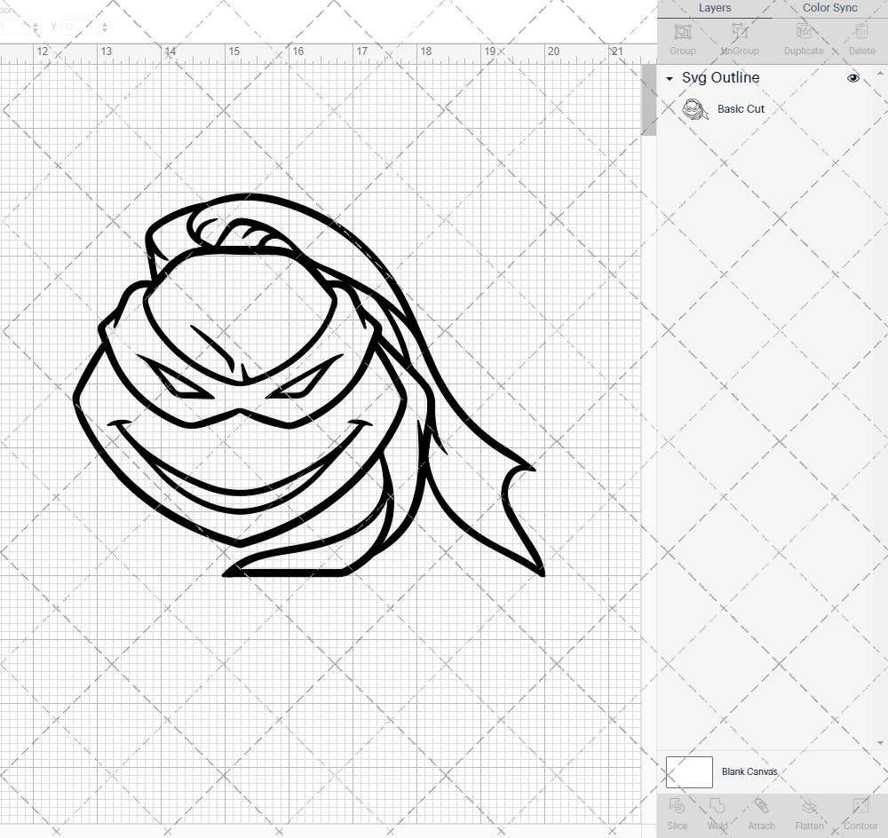Increase the X position with the stepper
This screenshot has height=838, width=888.
36,22
